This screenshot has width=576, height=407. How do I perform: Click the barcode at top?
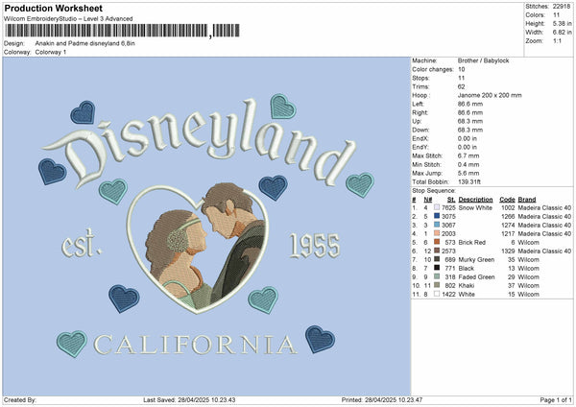tap(123, 31)
